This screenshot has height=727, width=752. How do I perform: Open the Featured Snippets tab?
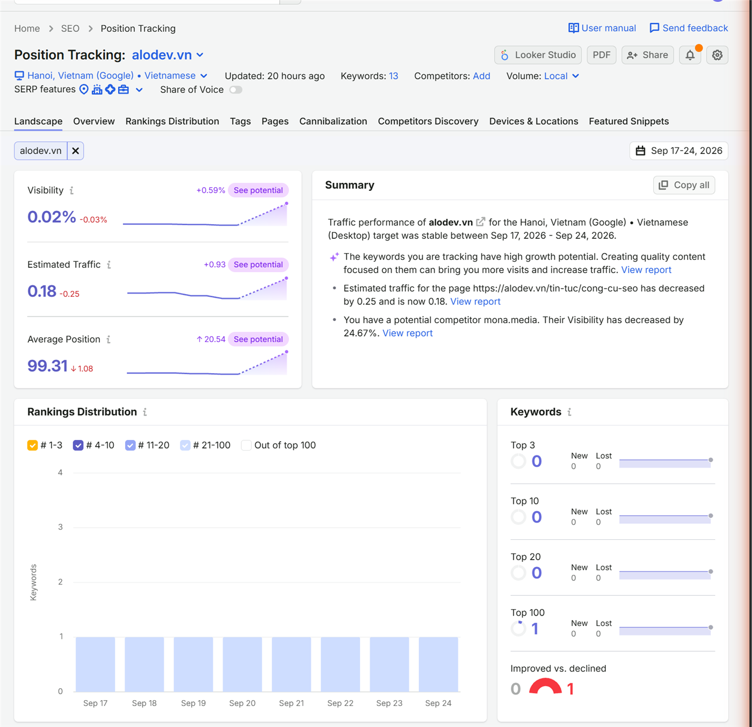(x=628, y=122)
